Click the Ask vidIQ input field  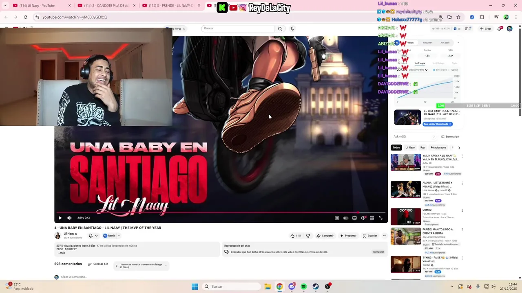pos(414,137)
